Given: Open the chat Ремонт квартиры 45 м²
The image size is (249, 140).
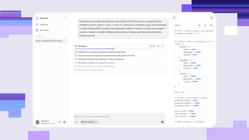Looking at the screenshot, I should [x=51, y=41].
